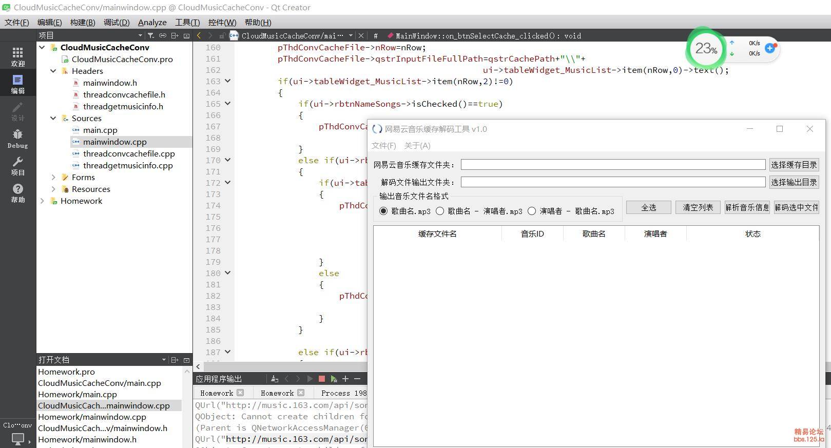
Task: Switch to Process 198 output tab
Action: [343, 393]
